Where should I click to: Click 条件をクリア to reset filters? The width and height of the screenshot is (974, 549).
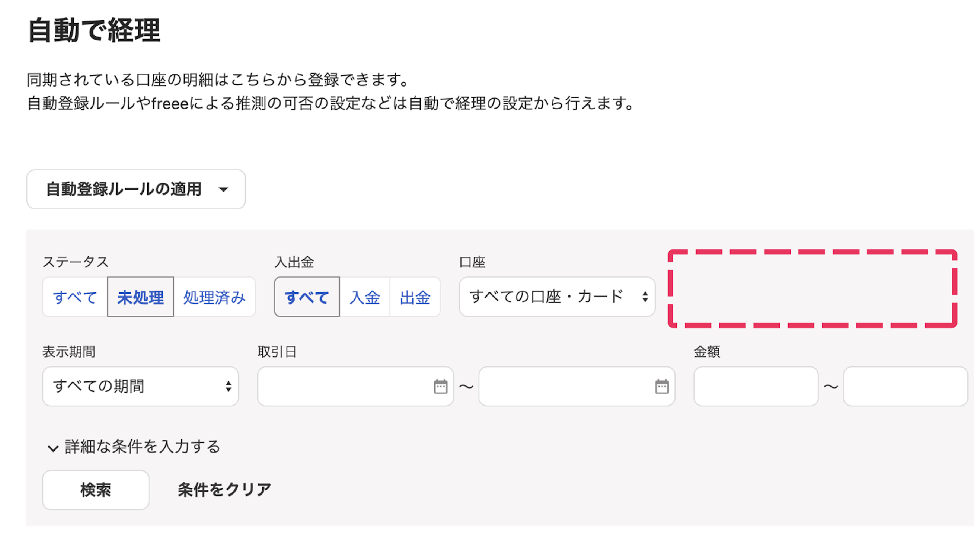point(224,490)
